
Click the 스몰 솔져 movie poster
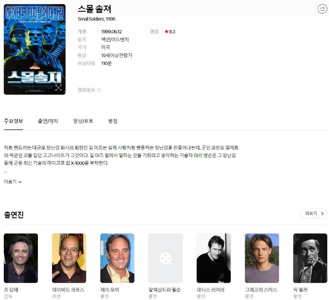click(x=35, y=49)
